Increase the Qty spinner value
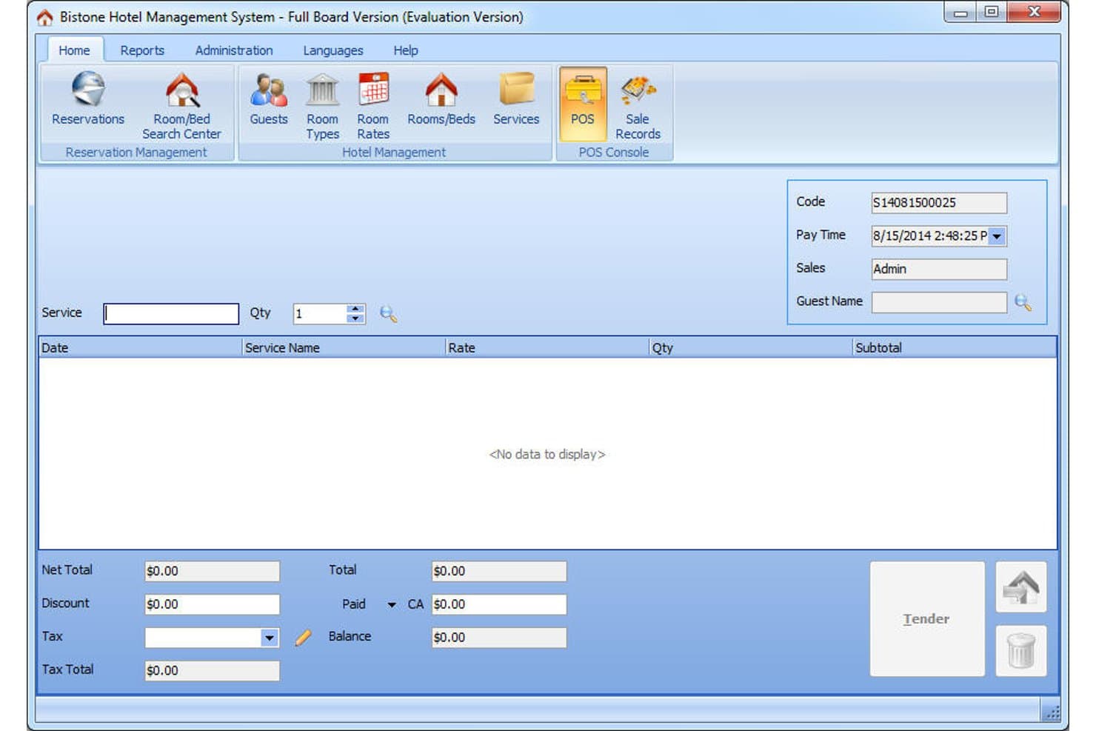The width and height of the screenshot is (1096, 731). coord(356,309)
